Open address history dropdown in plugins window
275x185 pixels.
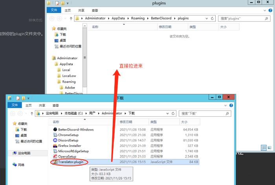(x=207, y=18)
